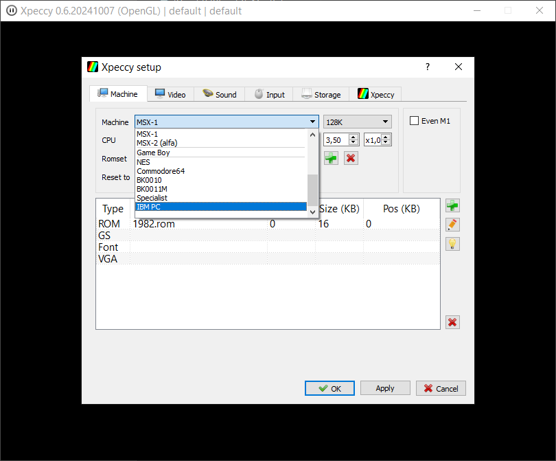Click the Size (KB) column header
Screen dimensions: 556x461
(x=339, y=209)
